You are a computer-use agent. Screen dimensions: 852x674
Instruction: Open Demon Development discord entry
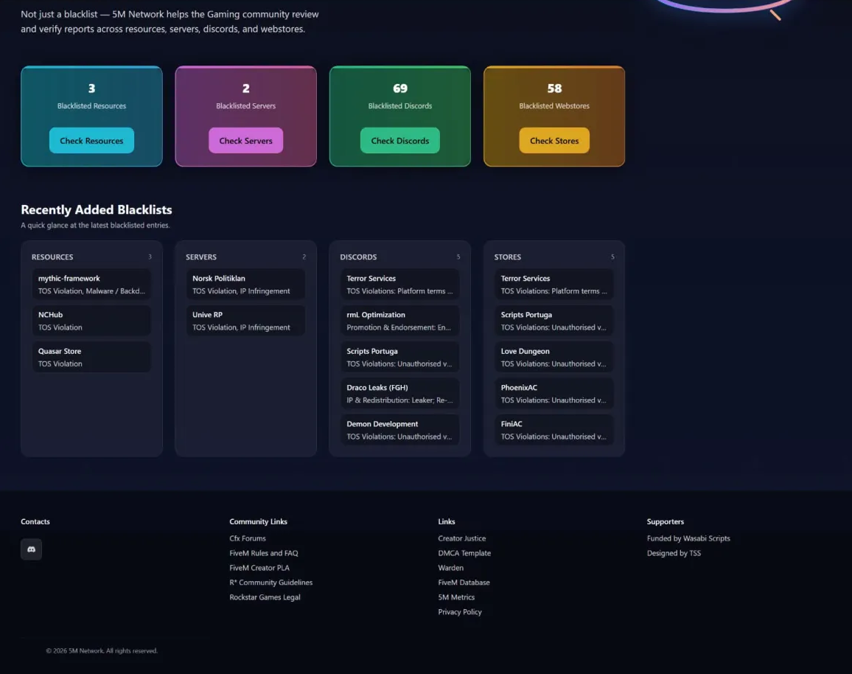400,430
